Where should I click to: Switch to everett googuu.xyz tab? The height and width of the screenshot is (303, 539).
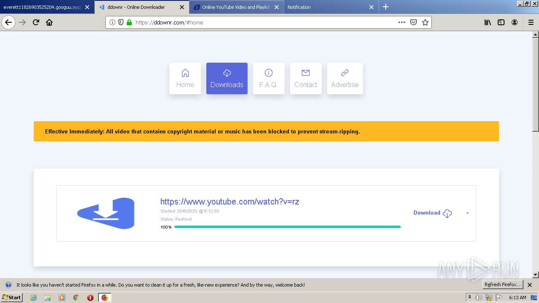pyautogui.click(x=47, y=7)
